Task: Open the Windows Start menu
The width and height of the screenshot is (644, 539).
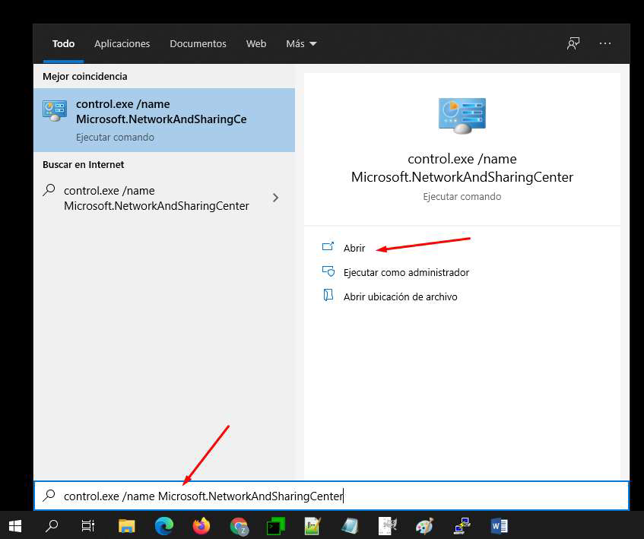Action: 15,526
